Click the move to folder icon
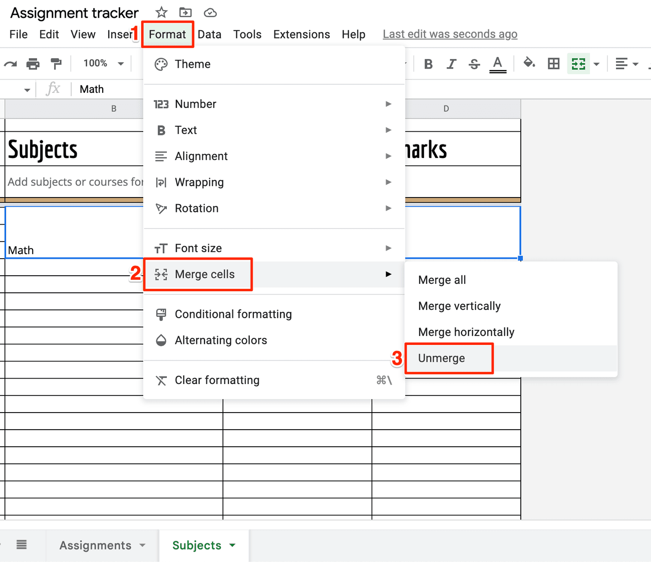 [x=185, y=13]
